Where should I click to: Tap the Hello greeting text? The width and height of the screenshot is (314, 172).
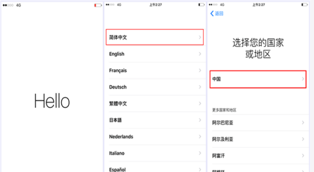click(52, 101)
